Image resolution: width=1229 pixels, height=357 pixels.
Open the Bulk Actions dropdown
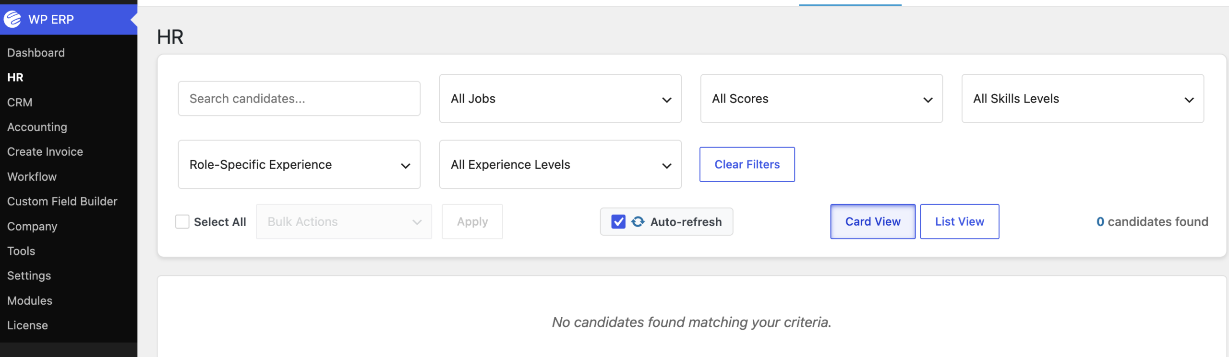pyautogui.click(x=344, y=221)
